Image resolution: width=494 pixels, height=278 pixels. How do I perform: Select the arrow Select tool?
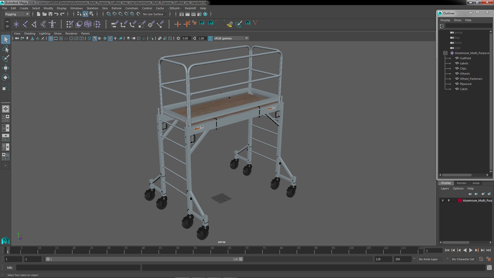tap(6, 39)
